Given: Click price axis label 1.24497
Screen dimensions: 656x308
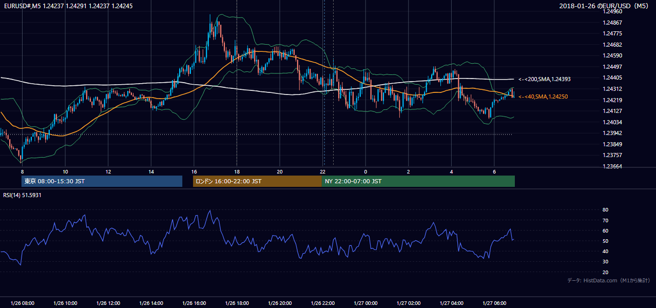Looking at the screenshot, I should pos(612,67).
